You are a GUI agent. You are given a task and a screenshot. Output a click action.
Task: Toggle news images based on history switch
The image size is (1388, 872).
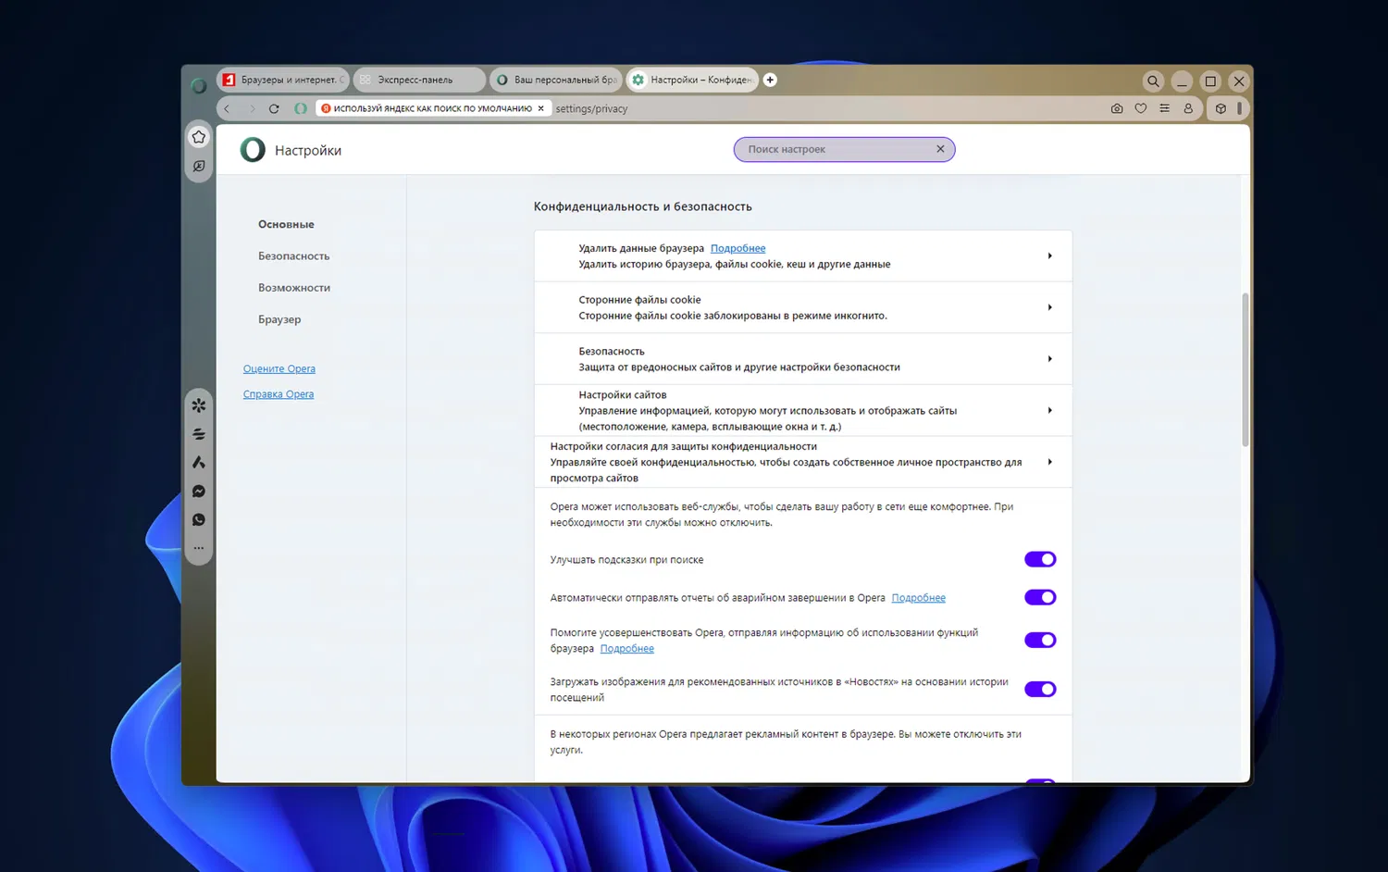click(x=1040, y=689)
